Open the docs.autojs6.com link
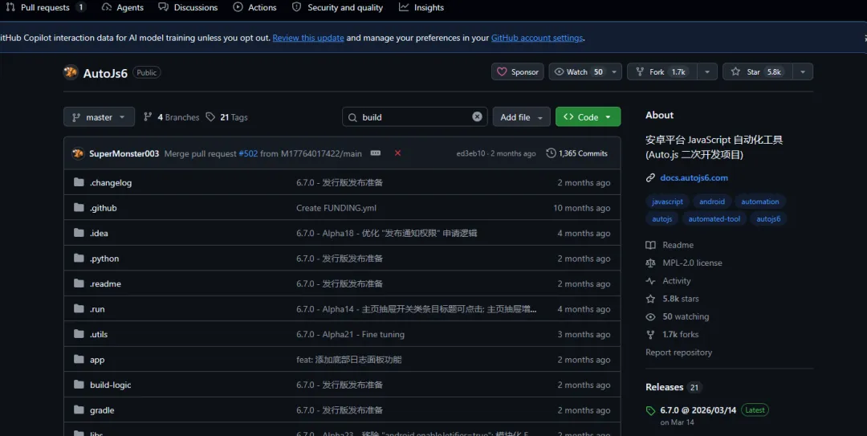The height and width of the screenshot is (436, 867). pos(694,177)
